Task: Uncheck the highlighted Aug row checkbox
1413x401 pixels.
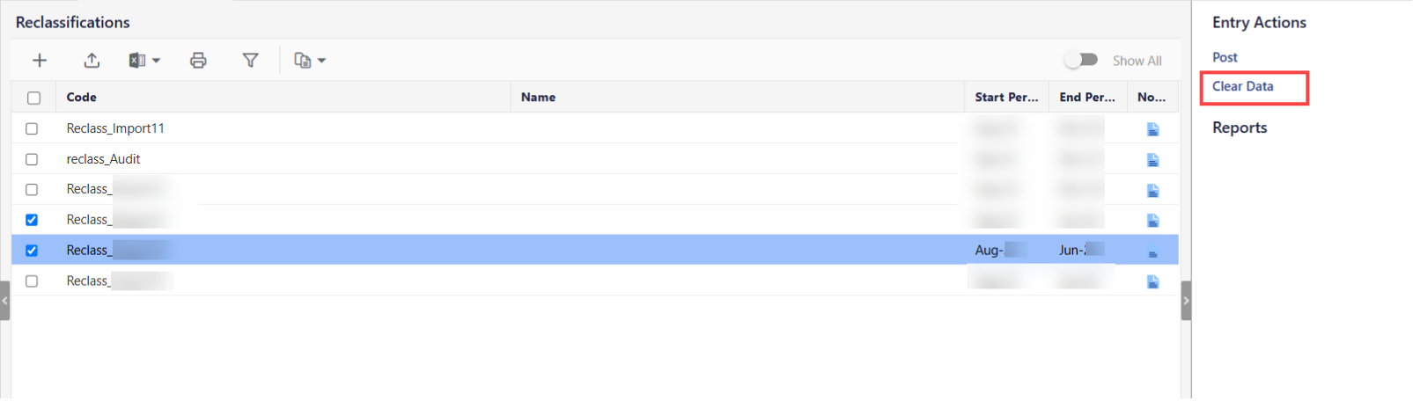Action: click(x=32, y=251)
